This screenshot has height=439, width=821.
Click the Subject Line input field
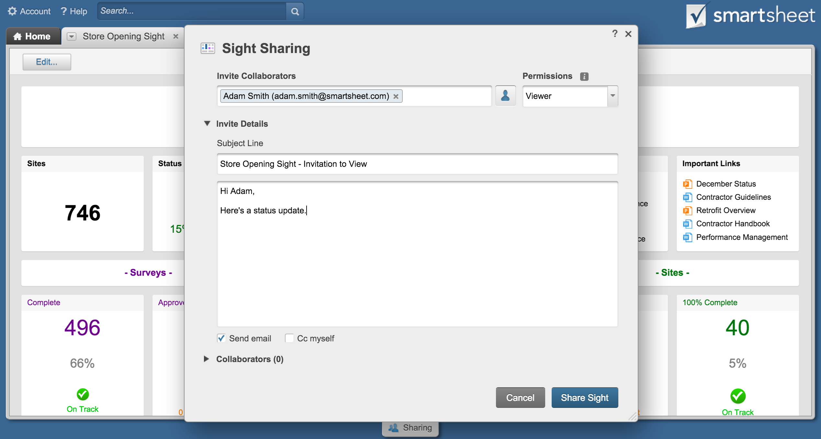(417, 164)
